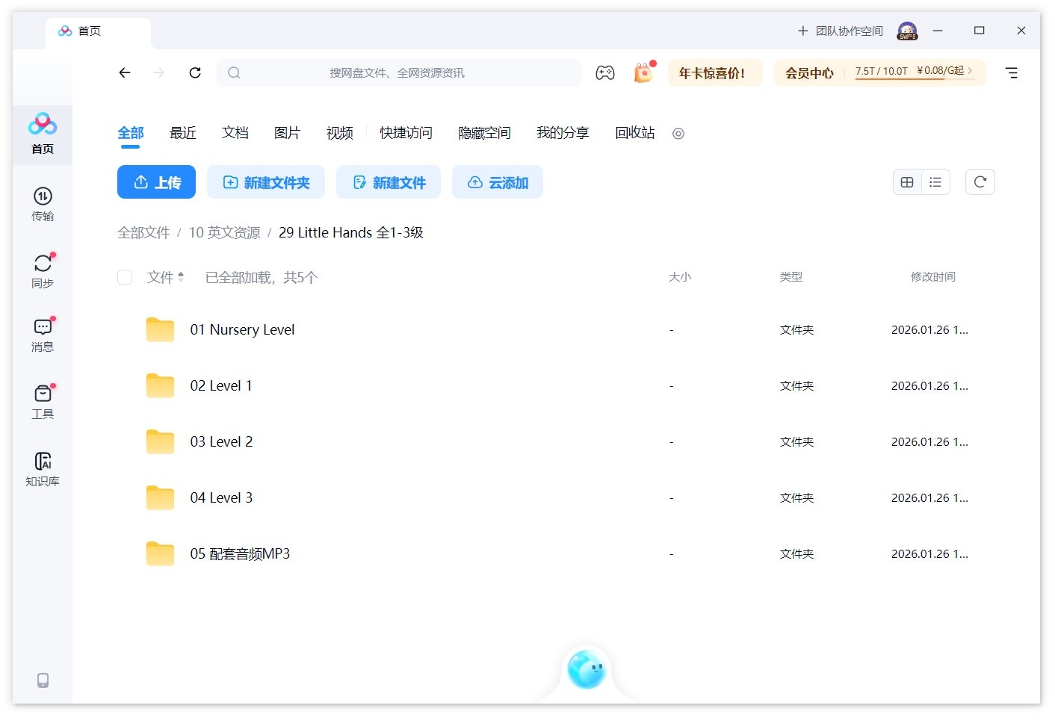Open the 传输 transfer panel in sidebar

pyautogui.click(x=43, y=204)
